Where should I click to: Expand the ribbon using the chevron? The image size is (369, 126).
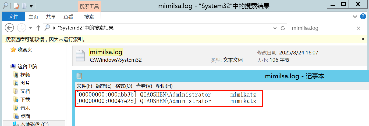click(x=355, y=17)
